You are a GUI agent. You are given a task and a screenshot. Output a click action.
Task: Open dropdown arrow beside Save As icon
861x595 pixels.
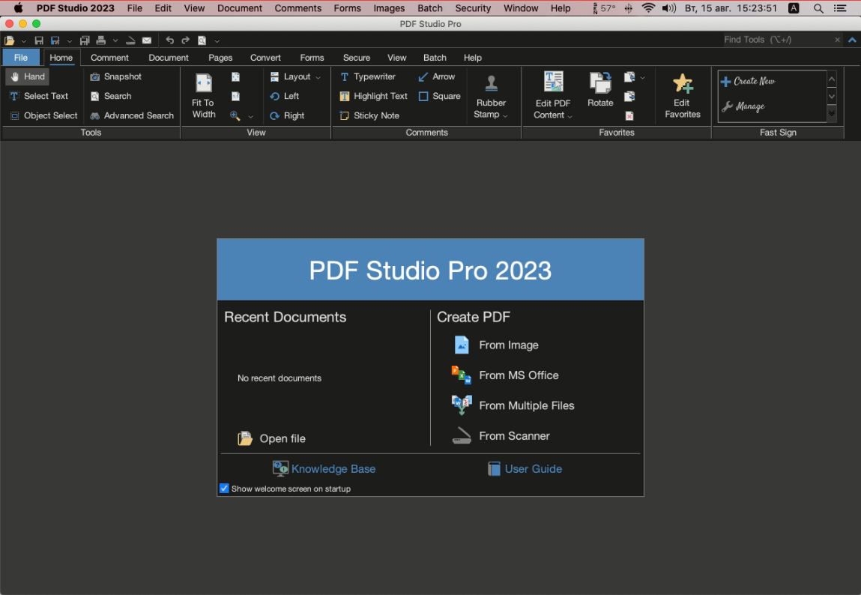(69, 40)
